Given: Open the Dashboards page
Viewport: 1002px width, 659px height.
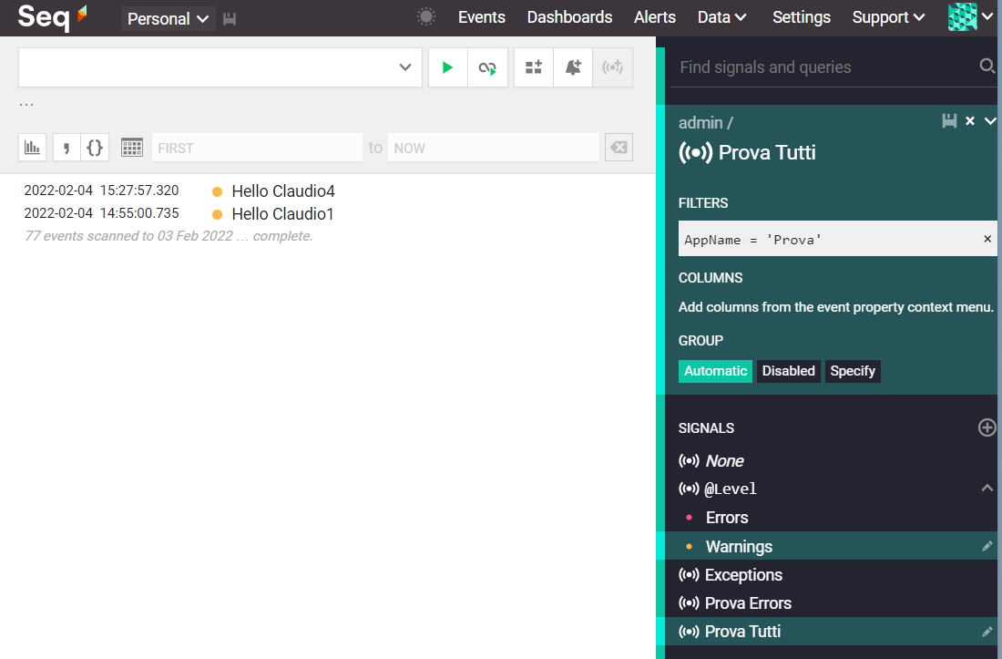Looking at the screenshot, I should [x=569, y=16].
